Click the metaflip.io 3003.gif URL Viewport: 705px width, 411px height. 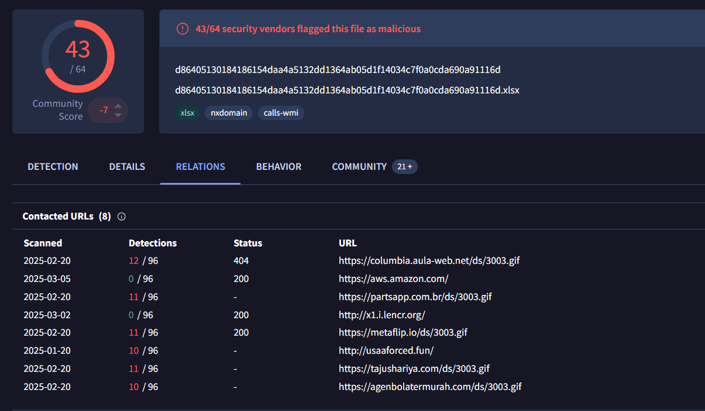(x=403, y=333)
